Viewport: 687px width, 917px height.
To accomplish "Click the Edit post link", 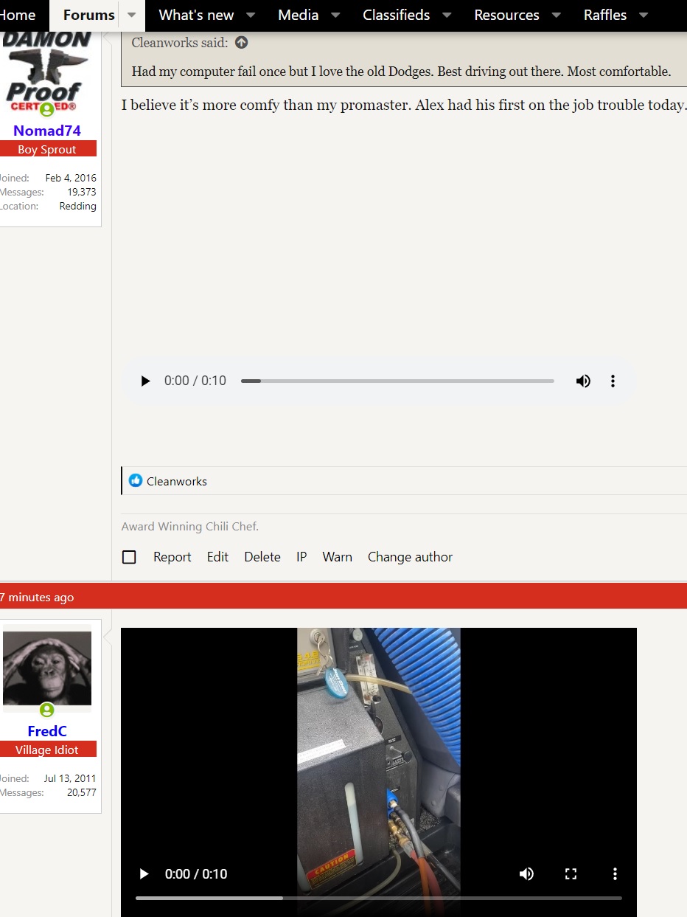I will 217,557.
